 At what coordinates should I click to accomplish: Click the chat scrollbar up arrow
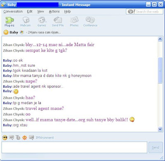(x=160, y=39)
